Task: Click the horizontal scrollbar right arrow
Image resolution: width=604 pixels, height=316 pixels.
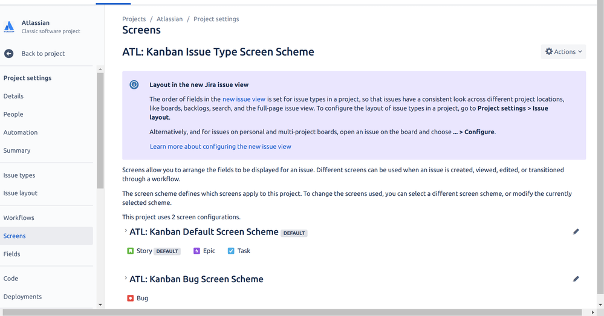Action: tap(593, 312)
